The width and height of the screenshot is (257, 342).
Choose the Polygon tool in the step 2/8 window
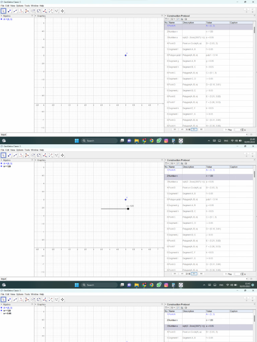[27, 155]
